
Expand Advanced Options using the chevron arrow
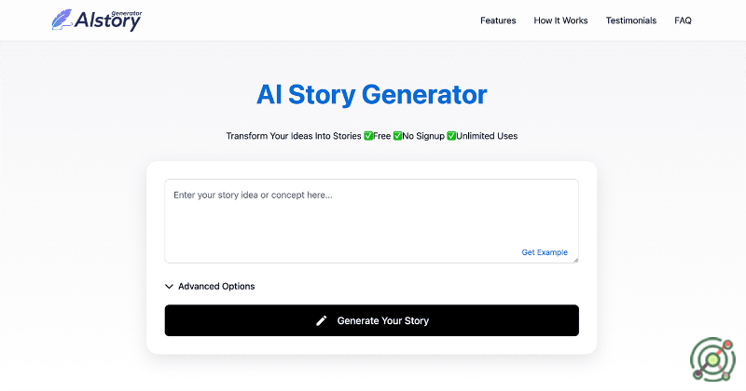(169, 287)
